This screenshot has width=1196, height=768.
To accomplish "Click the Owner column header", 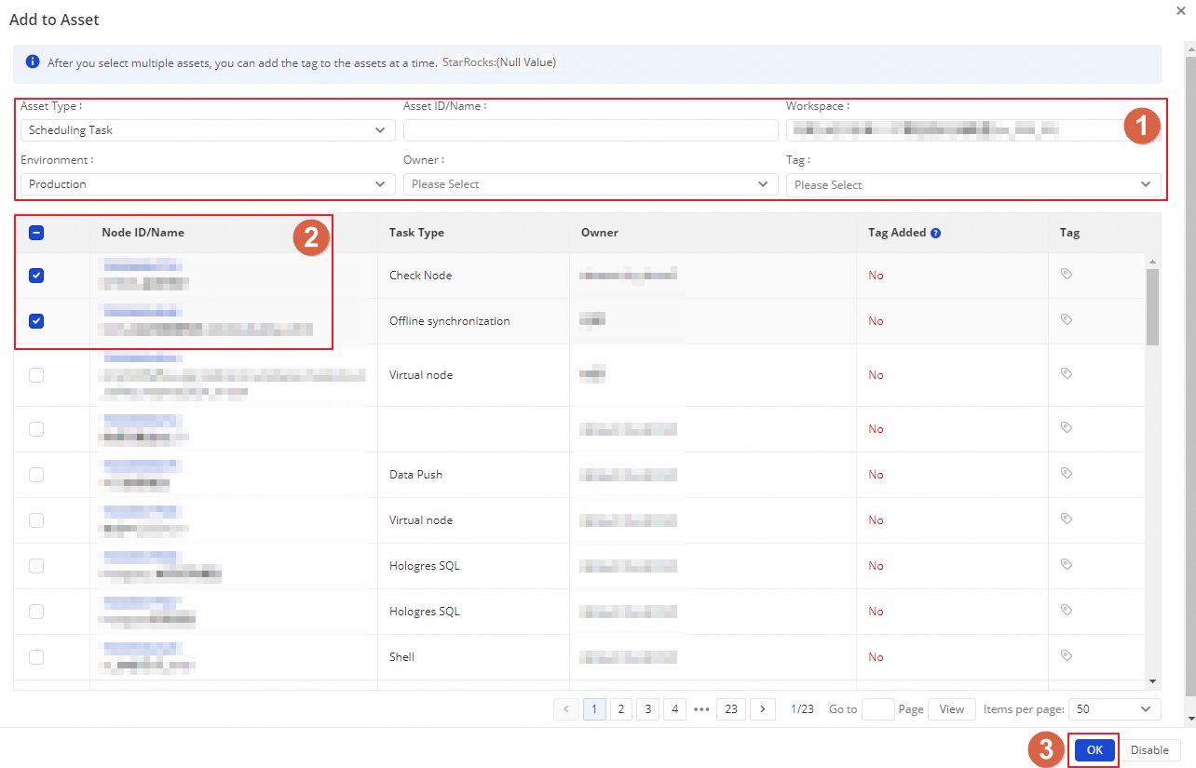I will click(x=600, y=233).
